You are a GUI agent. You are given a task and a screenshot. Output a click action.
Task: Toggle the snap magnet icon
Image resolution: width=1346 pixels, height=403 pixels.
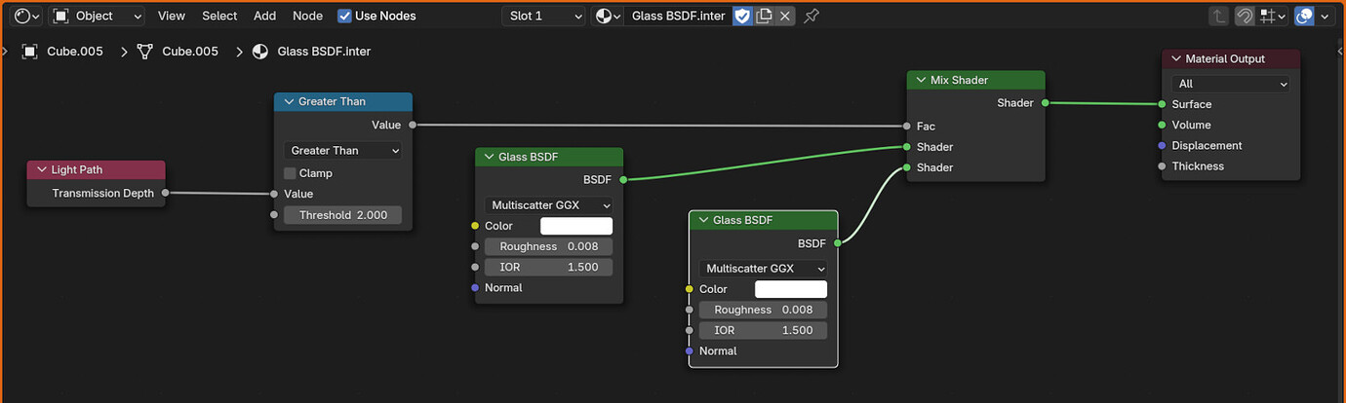[1245, 16]
